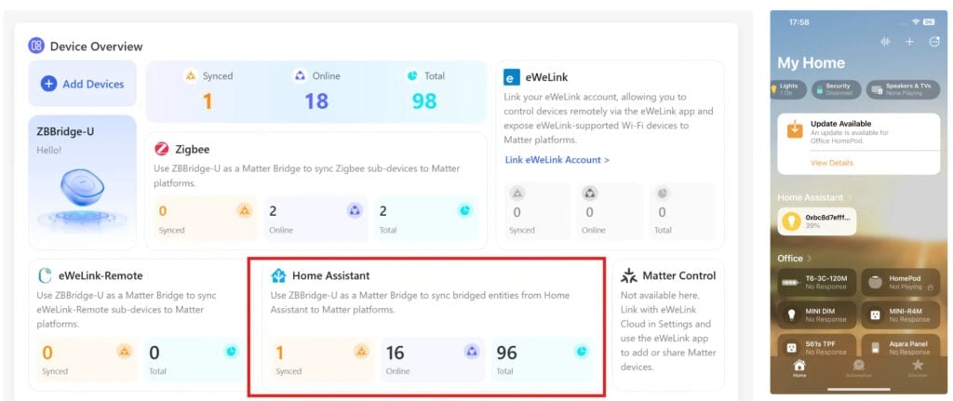Viewport: 953px width, 401px height.
Task: Tap the more options icon in Home app
Action: click(x=934, y=41)
